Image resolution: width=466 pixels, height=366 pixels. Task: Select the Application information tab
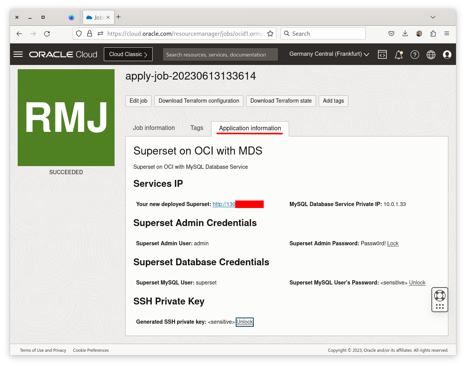250,128
